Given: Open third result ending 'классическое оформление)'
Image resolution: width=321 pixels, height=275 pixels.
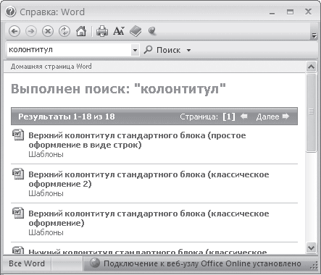Looking at the screenshot, I should click(149, 219).
